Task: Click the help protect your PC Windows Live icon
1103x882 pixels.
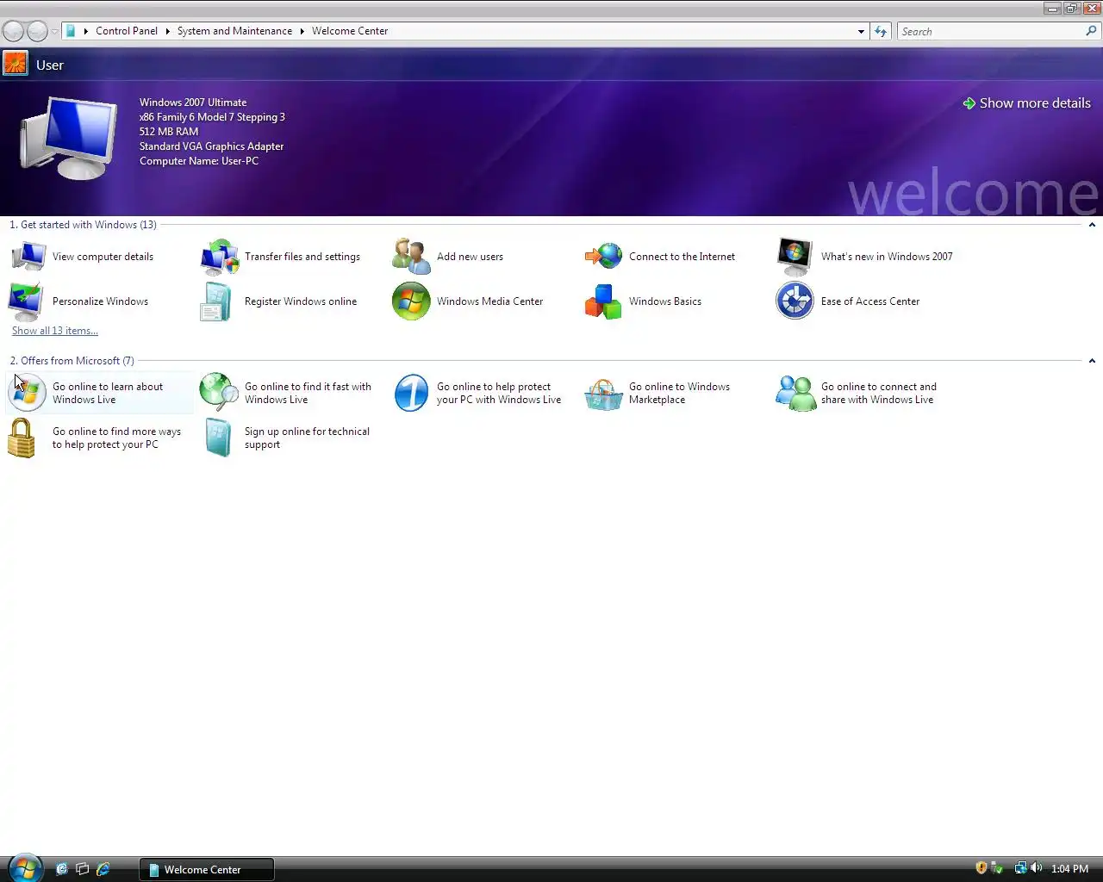Action: (x=411, y=393)
